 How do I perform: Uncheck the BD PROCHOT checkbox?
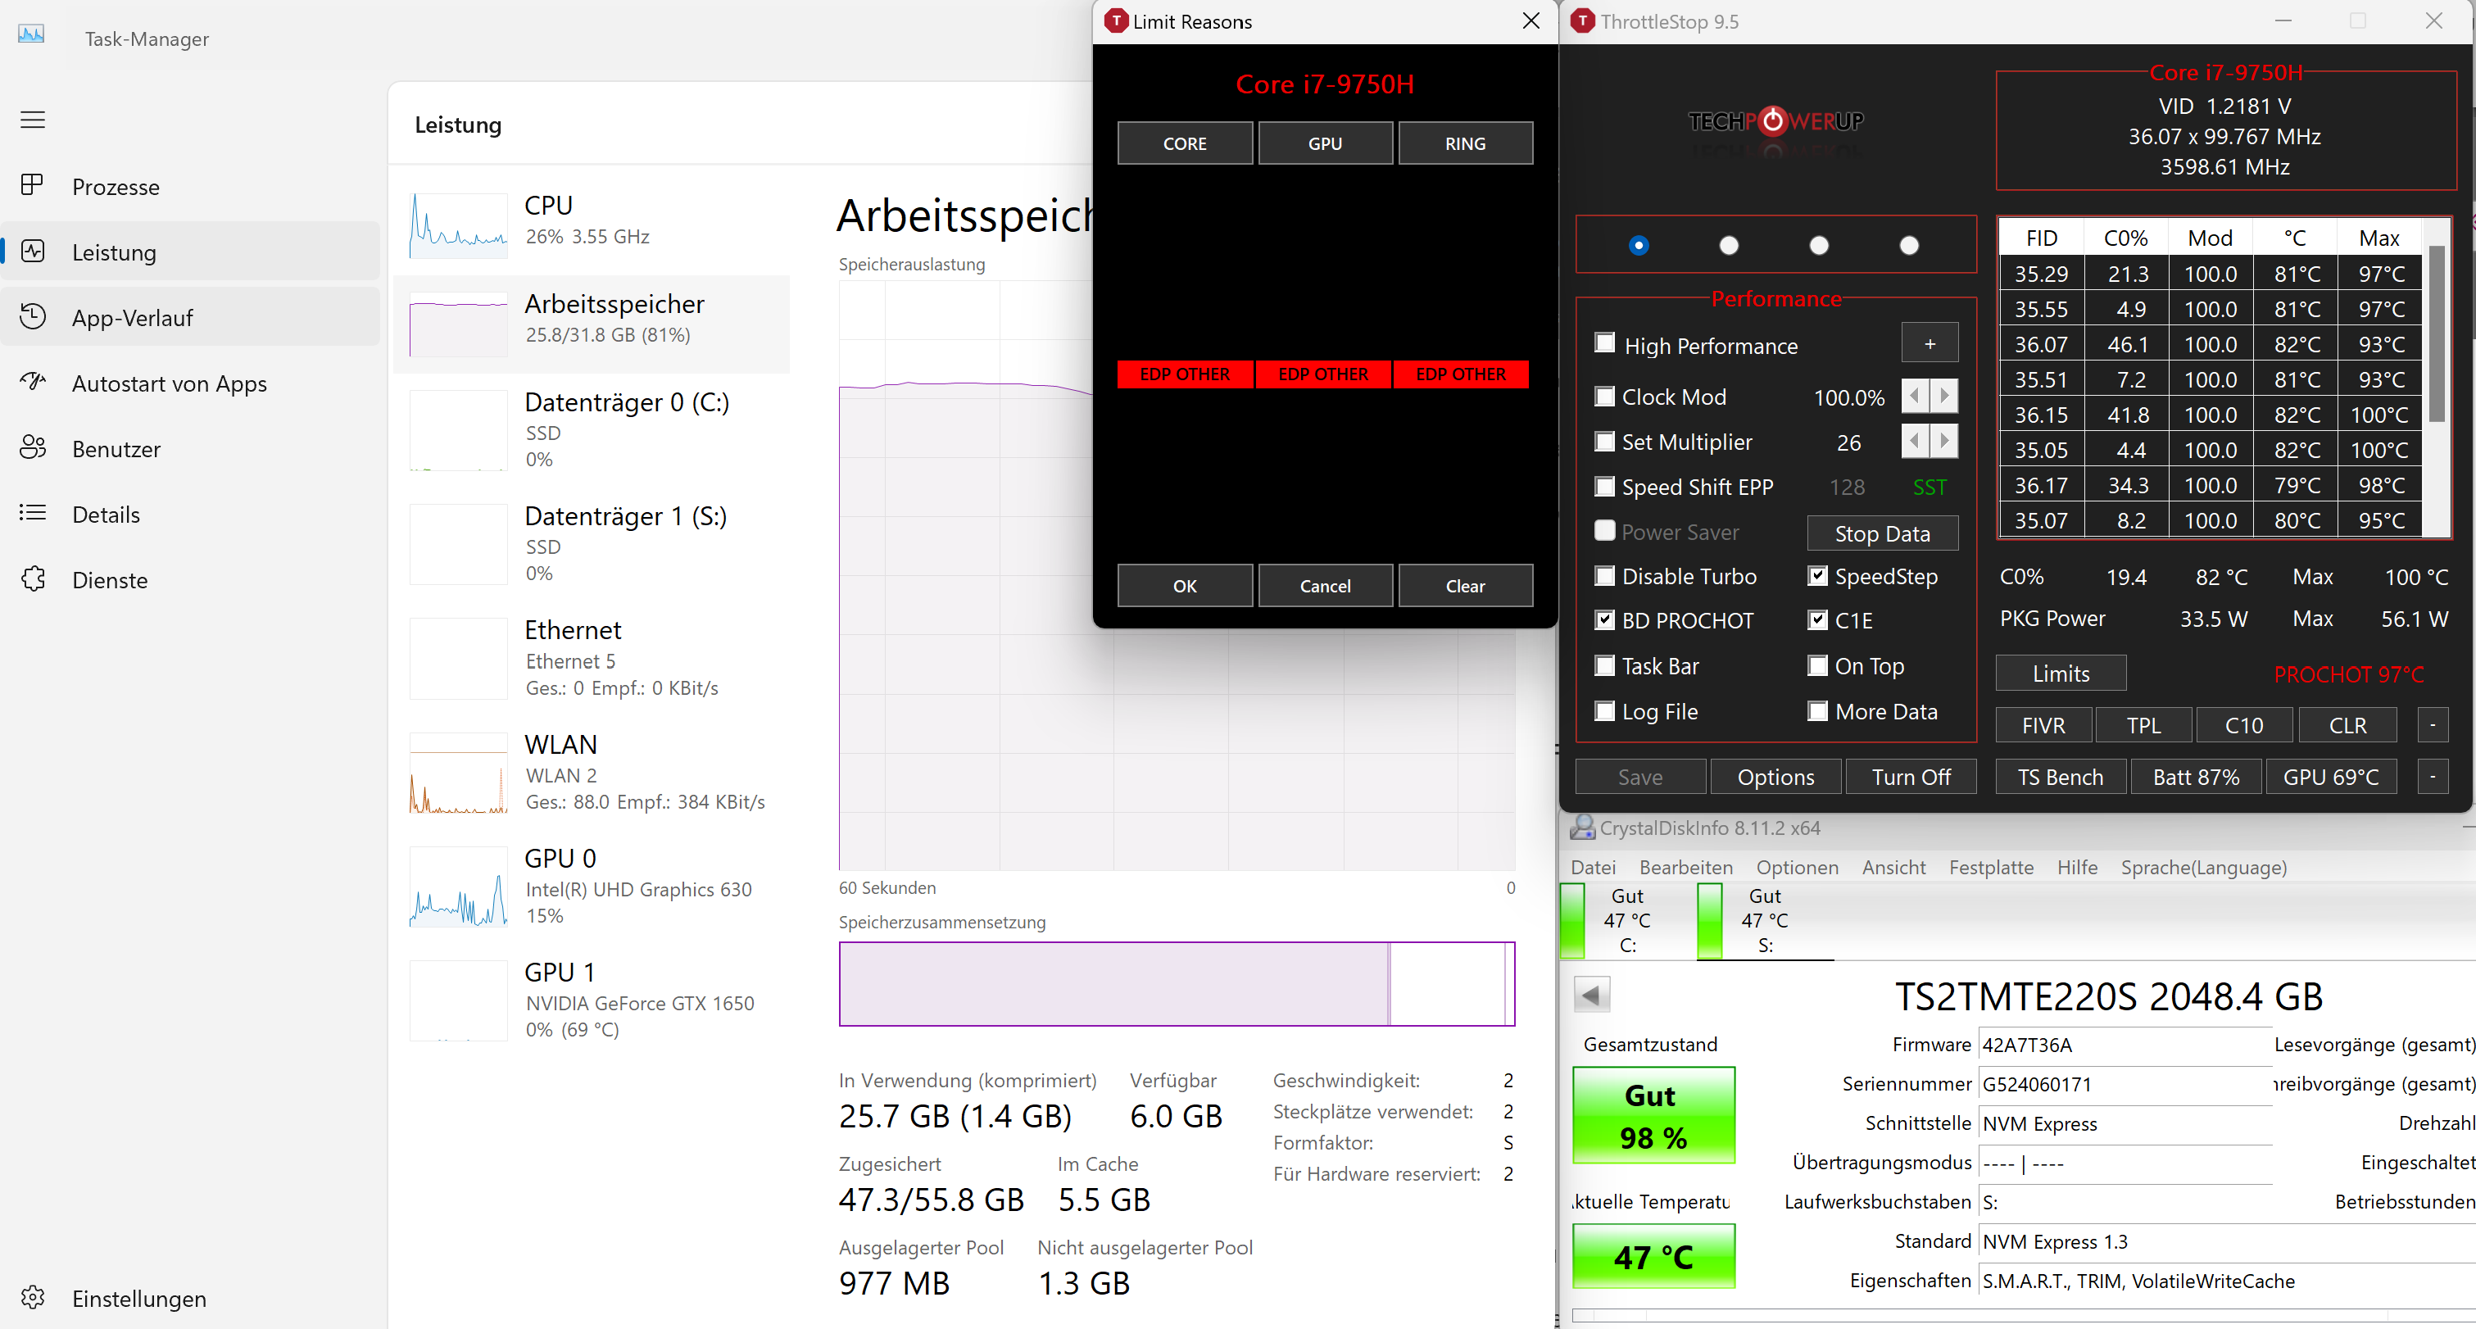1604,619
